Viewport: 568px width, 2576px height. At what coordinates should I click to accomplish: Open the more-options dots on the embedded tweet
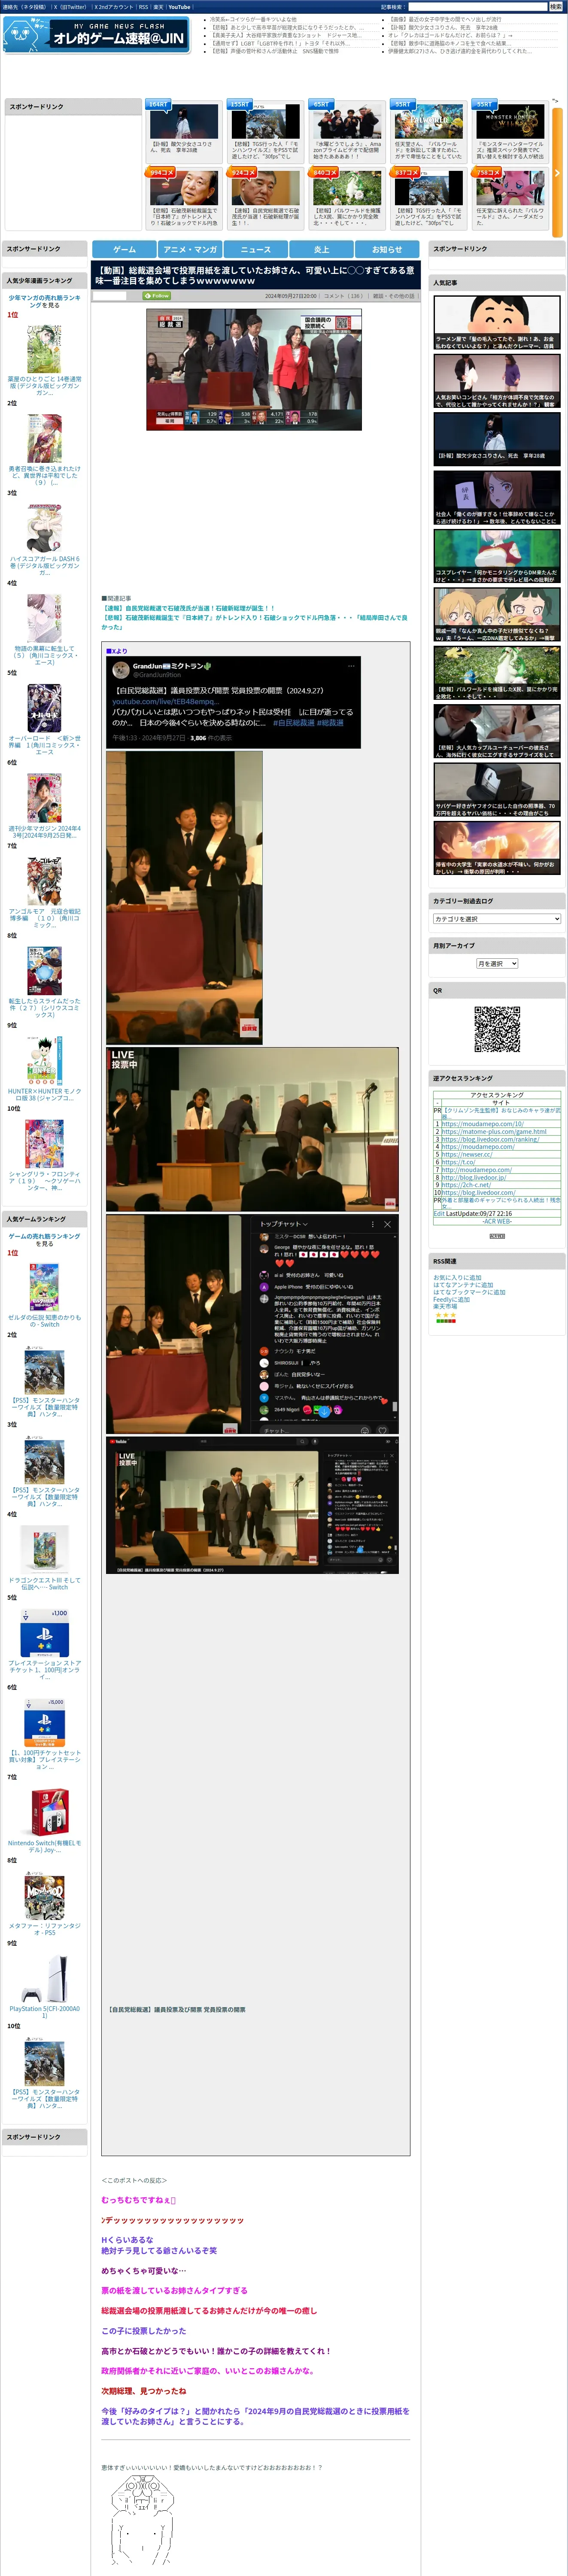[x=351, y=665]
